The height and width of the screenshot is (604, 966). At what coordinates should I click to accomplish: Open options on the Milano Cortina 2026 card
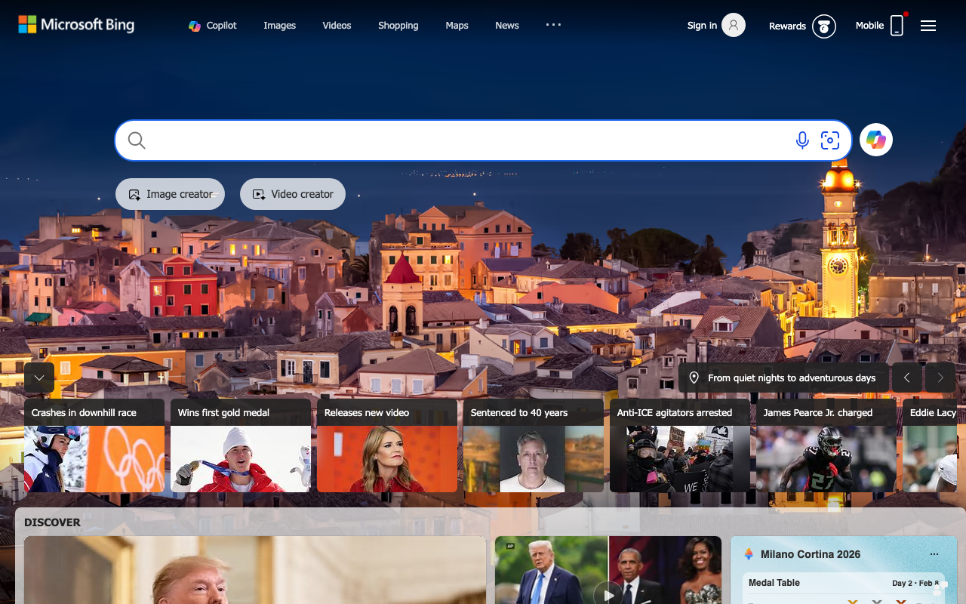pos(934,553)
